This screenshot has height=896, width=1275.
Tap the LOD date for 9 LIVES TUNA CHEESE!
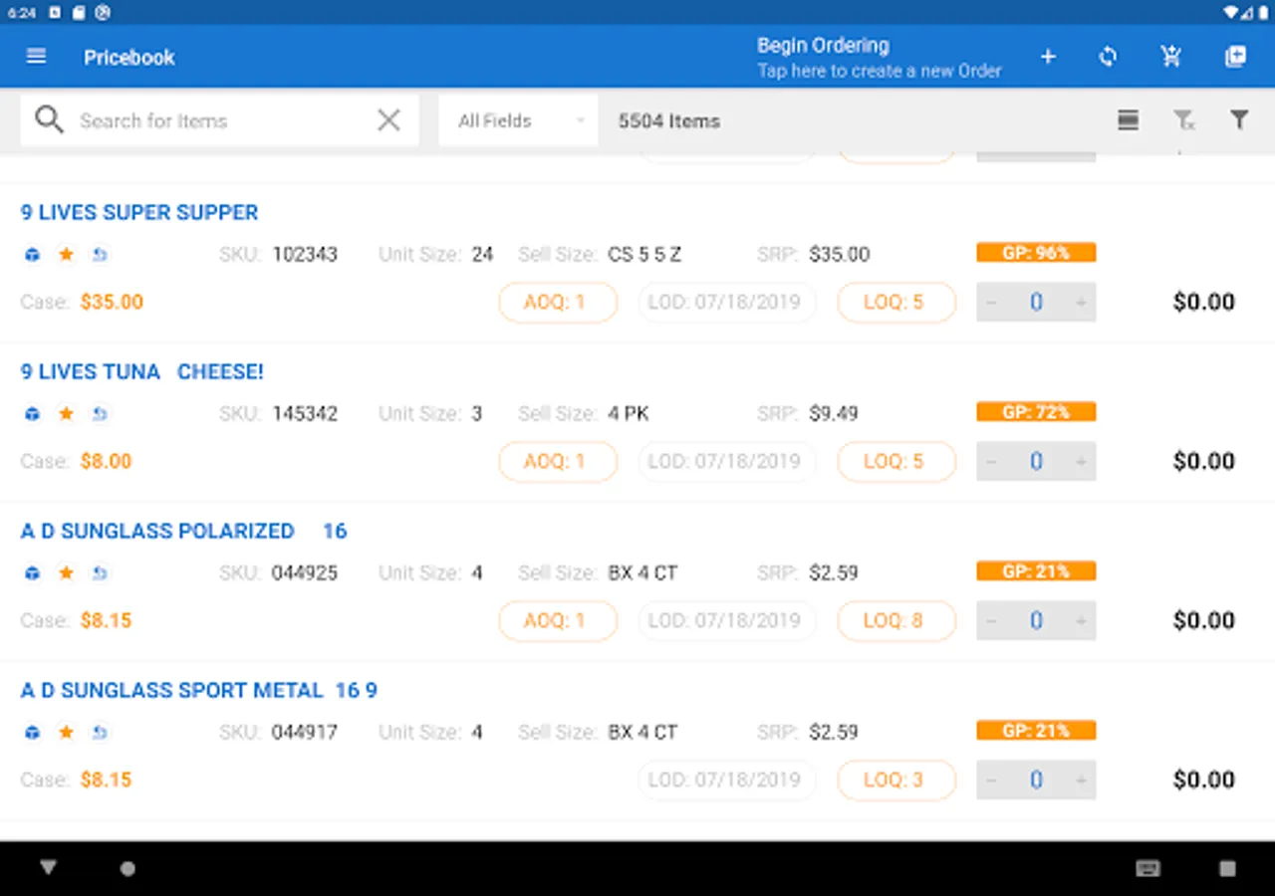click(727, 461)
